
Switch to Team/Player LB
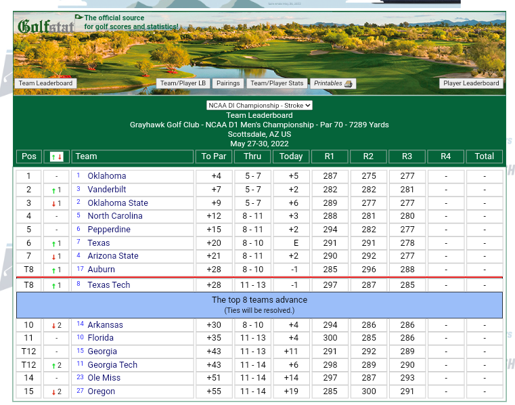click(x=183, y=83)
